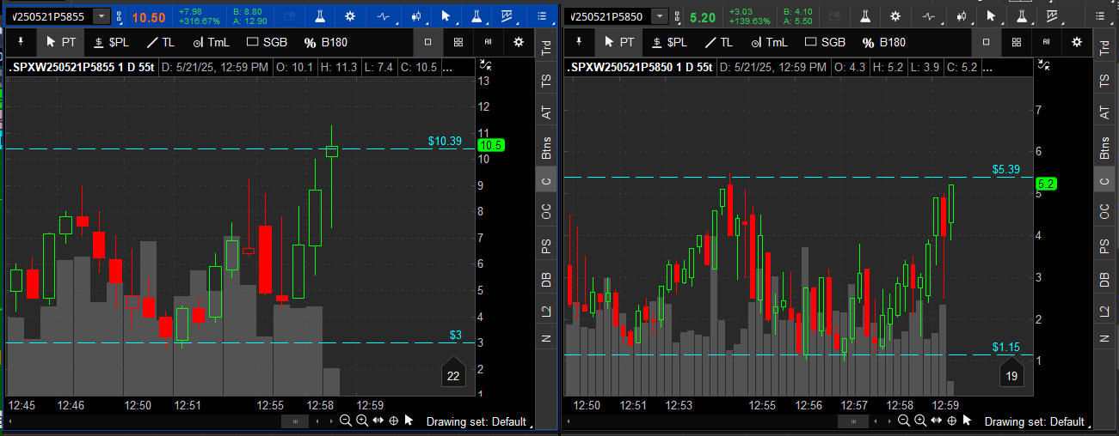Choose the B180 percent tool in left chart
The width and height of the screenshot is (1119, 436).
tap(323, 42)
